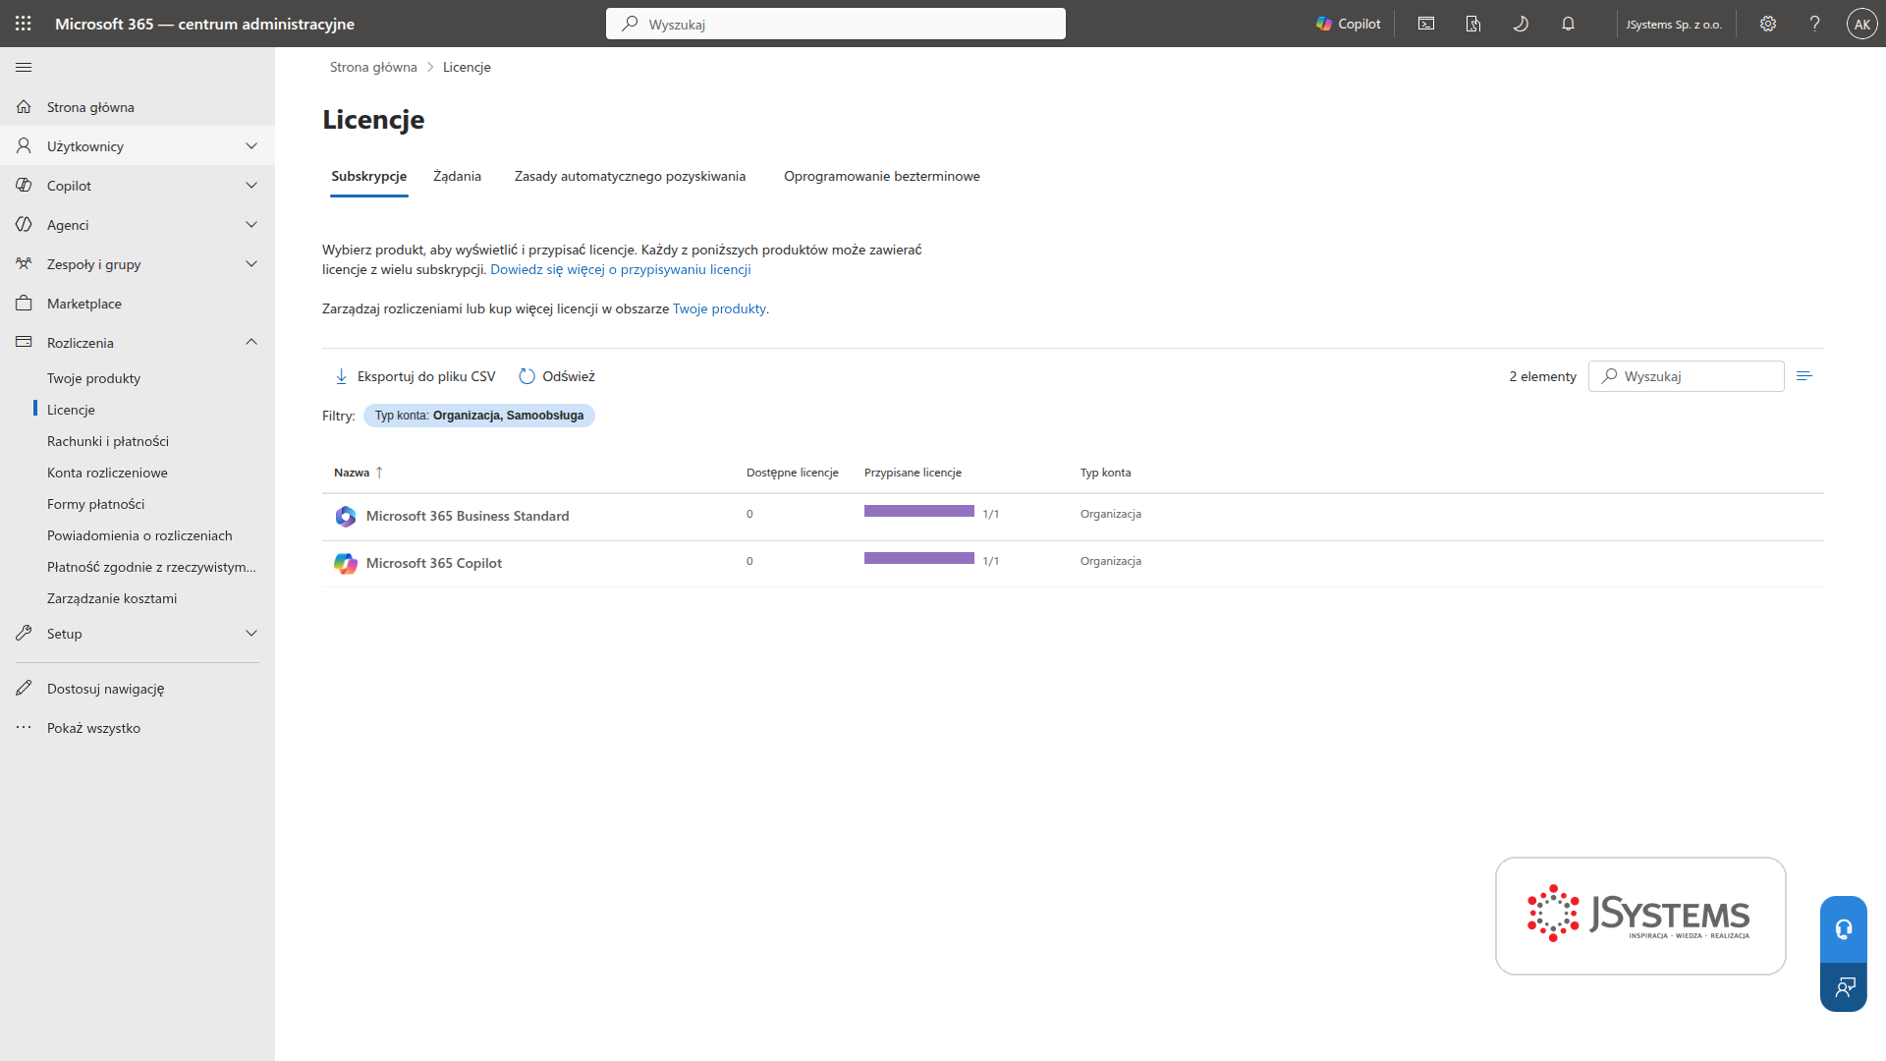Open Copilot from the top bar

(1349, 24)
